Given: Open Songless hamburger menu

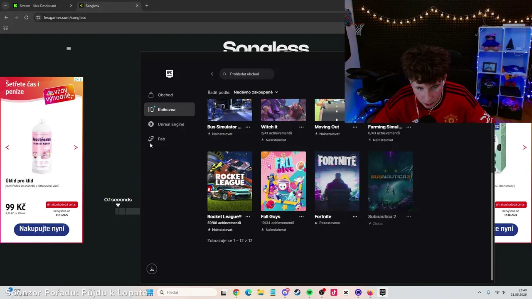Looking at the screenshot, I should point(69,49).
